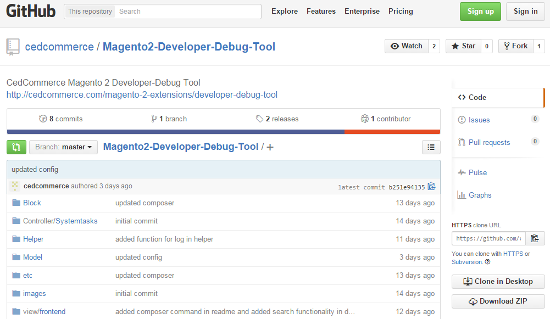Open the Pull requests tab

[x=498, y=142]
